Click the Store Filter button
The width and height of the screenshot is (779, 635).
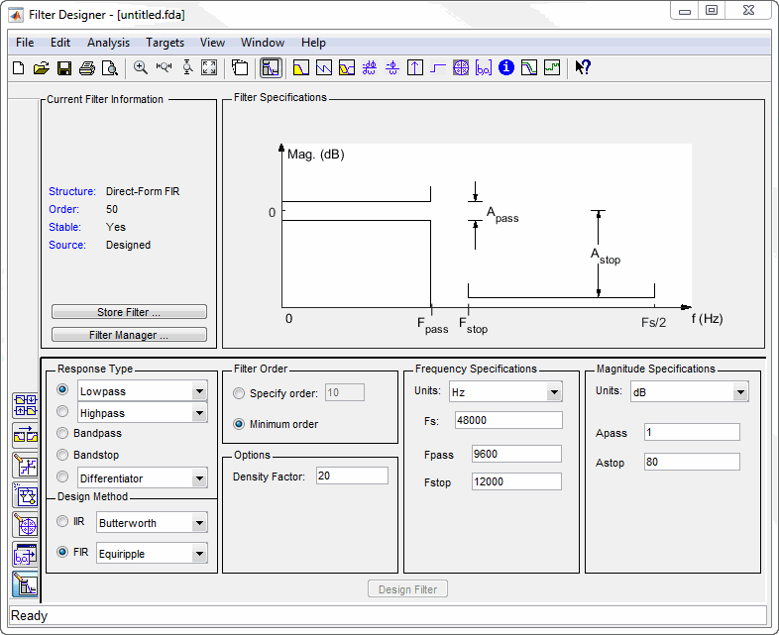pyautogui.click(x=129, y=312)
